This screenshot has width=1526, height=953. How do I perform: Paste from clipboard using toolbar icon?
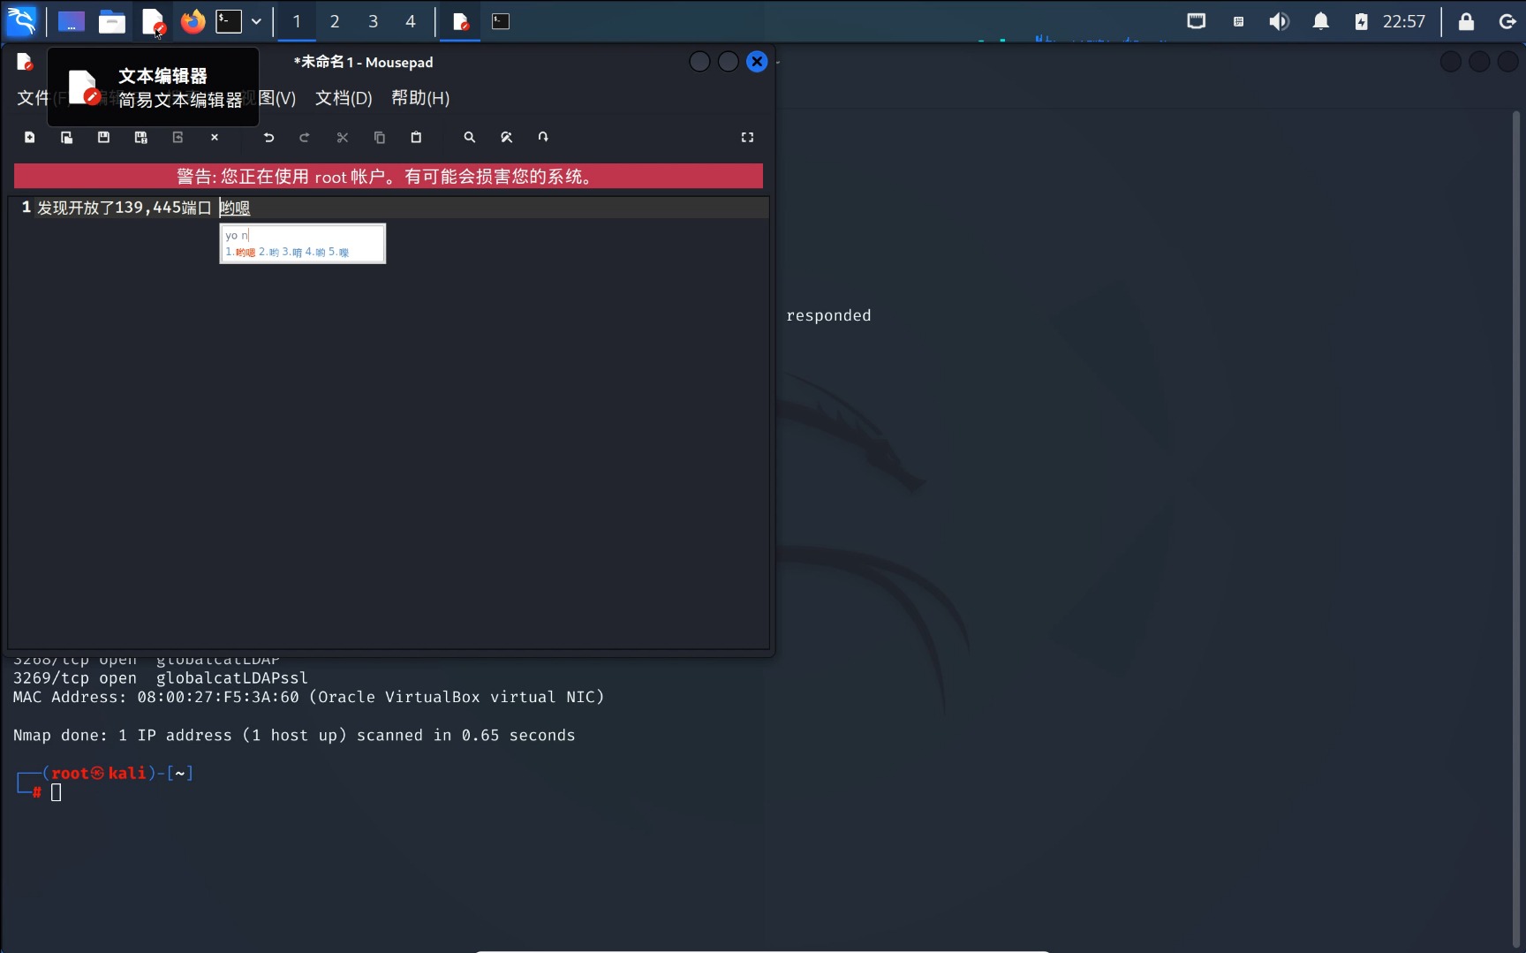[416, 137]
